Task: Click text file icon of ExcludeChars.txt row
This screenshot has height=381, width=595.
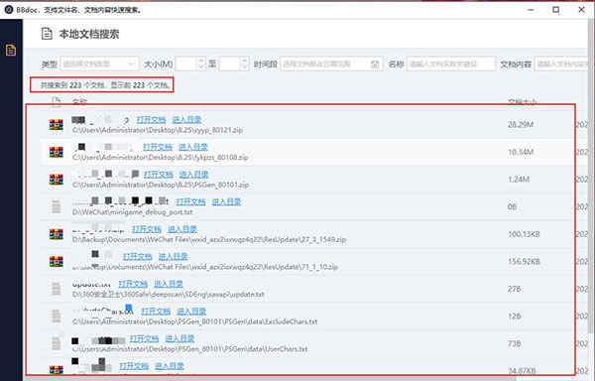Action: pyautogui.click(x=57, y=317)
